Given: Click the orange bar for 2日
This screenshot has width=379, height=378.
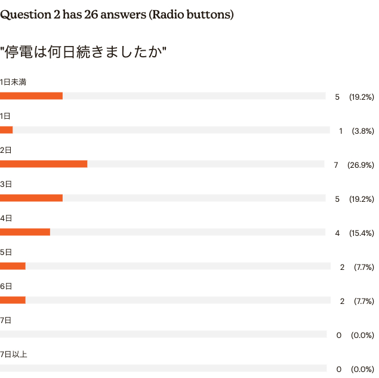Looking at the screenshot, I should (44, 164).
